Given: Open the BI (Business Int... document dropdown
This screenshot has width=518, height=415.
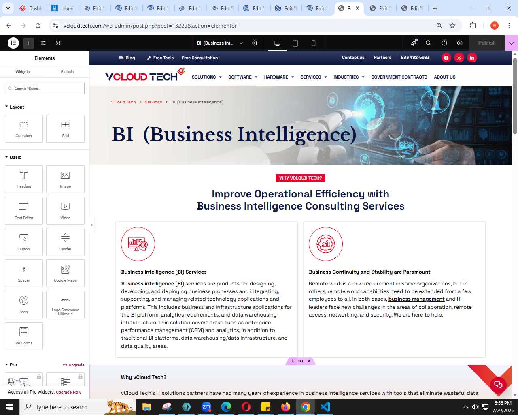Looking at the screenshot, I should pyautogui.click(x=220, y=43).
